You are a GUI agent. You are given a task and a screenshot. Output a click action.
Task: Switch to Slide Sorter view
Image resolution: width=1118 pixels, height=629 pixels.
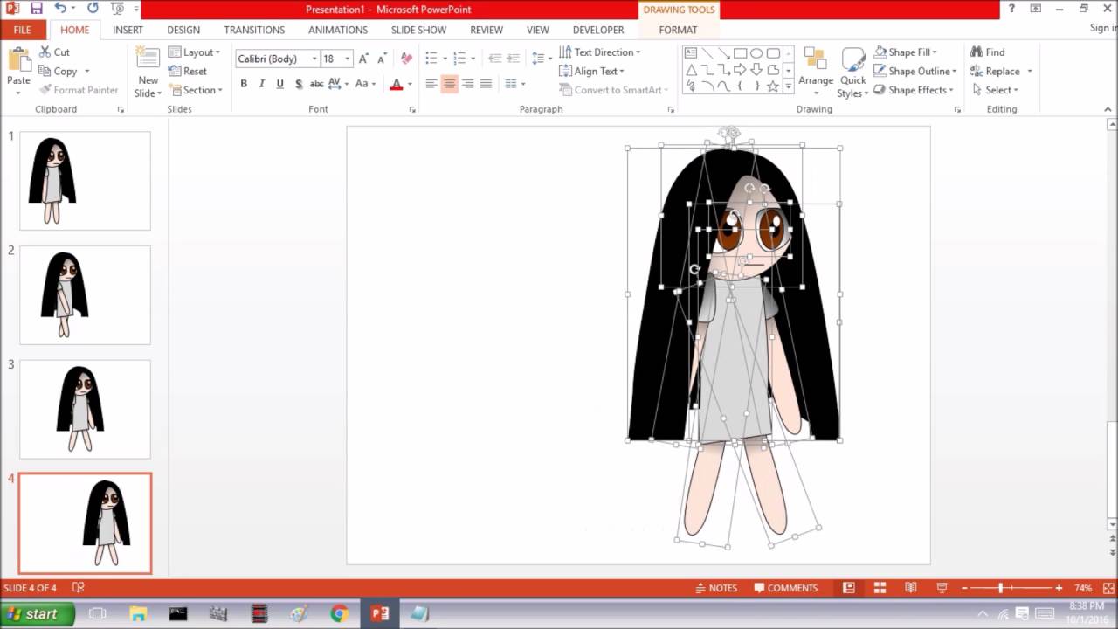[880, 588]
